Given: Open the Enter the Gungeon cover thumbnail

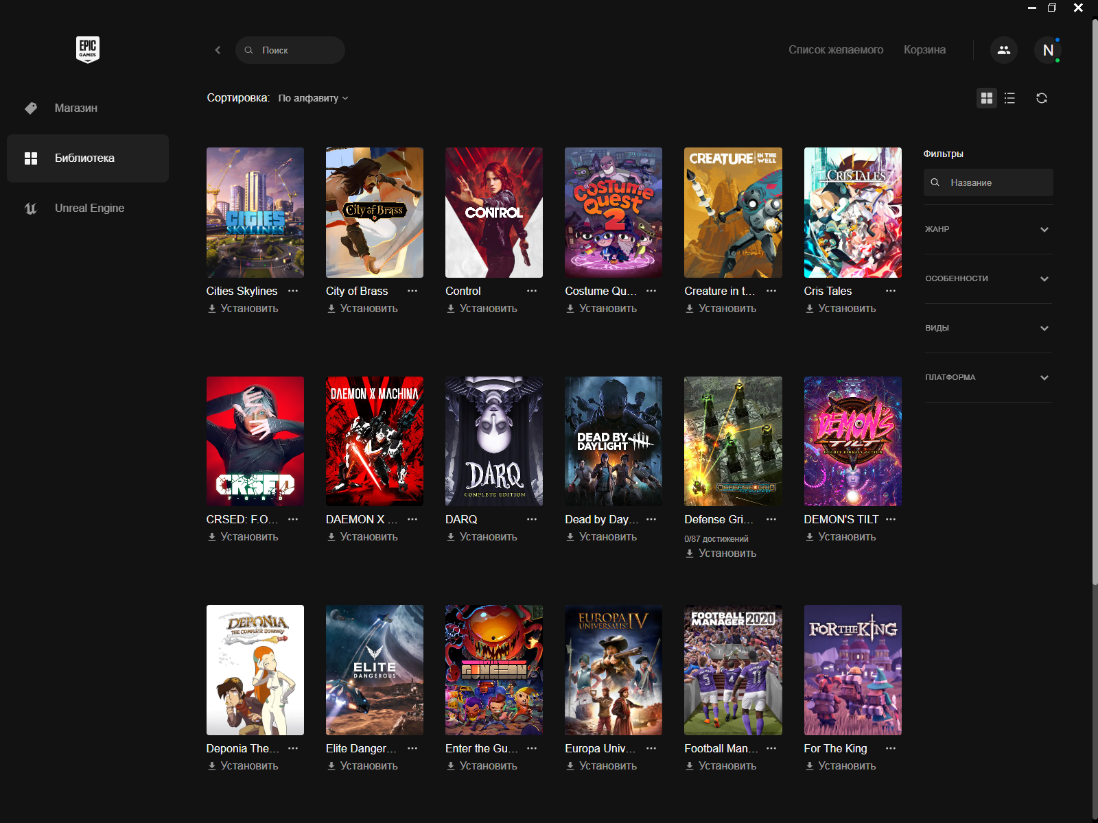Looking at the screenshot, I should (494, 670).
